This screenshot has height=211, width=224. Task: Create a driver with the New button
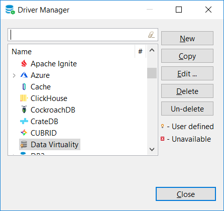click(187, 38)
